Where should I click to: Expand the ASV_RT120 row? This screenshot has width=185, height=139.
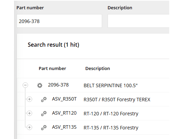29,113
